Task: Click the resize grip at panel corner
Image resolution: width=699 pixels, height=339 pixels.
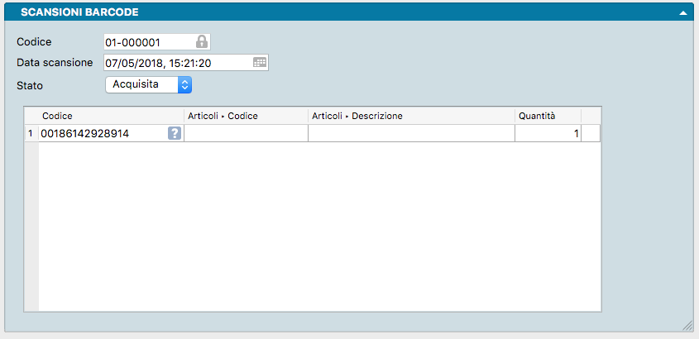Action: 687,324
